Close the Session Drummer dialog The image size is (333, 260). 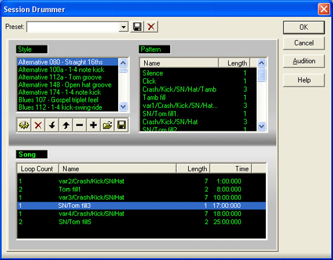point(324,9)
